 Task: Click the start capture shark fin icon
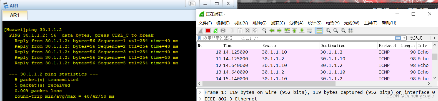point(201,31)
